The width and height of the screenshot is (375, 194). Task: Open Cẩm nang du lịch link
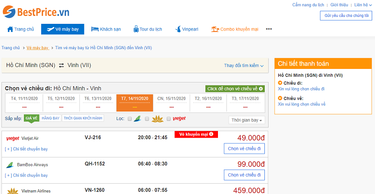point(308,5)
